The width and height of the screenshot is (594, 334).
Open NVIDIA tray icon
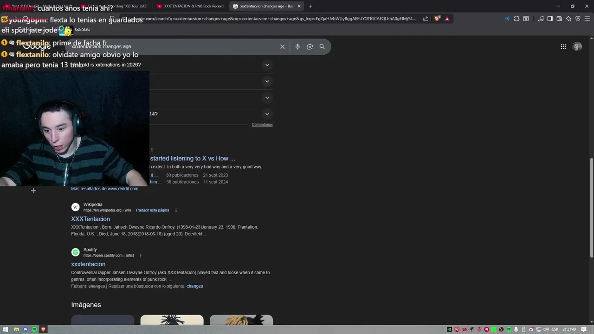[449, 329]
